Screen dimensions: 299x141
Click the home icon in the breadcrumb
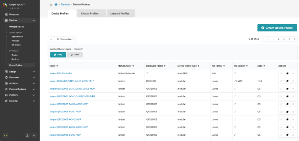click(x=56, y=4)
